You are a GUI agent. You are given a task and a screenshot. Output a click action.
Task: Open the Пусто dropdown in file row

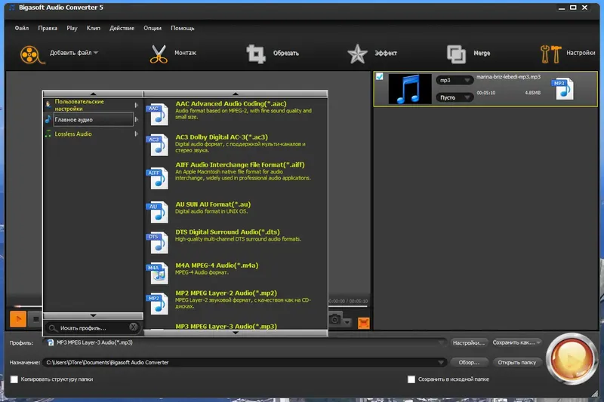tap(455, 98)
